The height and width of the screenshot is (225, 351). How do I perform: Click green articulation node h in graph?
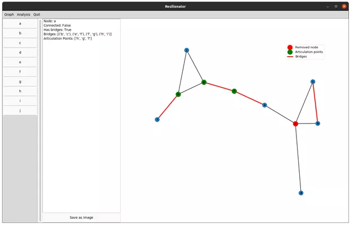pos(178,94)
